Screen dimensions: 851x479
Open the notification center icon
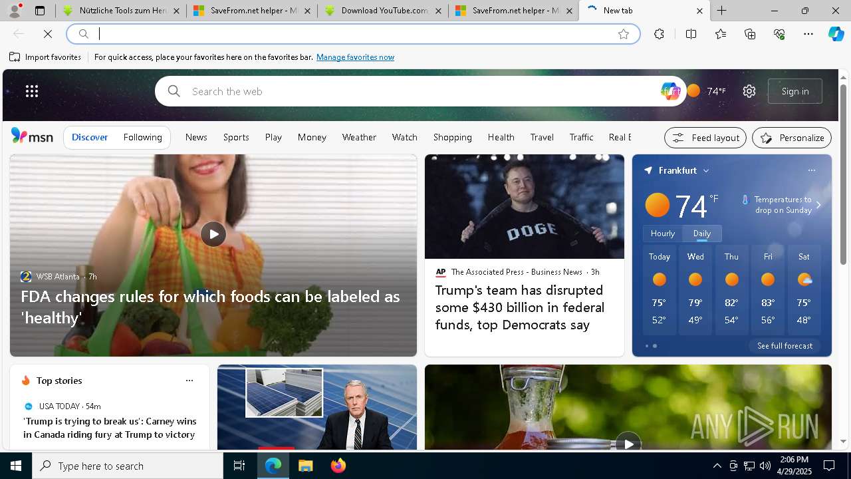[829, 466]
